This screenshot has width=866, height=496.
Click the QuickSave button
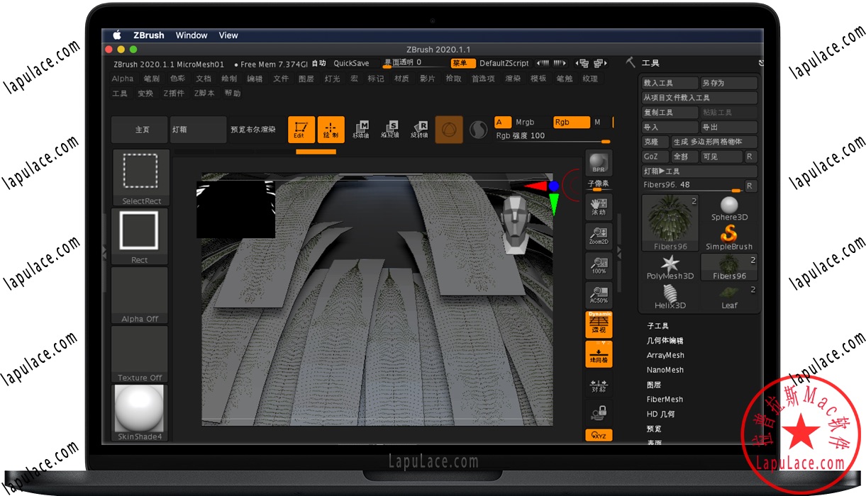coord(352,63)
